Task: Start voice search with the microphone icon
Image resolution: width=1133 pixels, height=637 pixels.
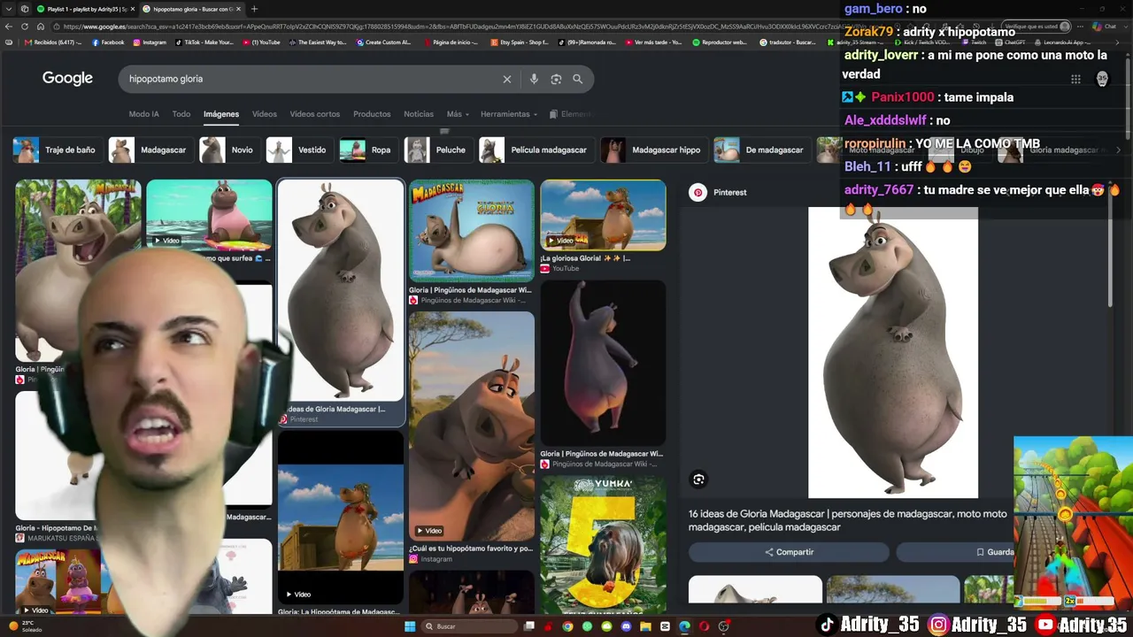Action: coord(534,80)
